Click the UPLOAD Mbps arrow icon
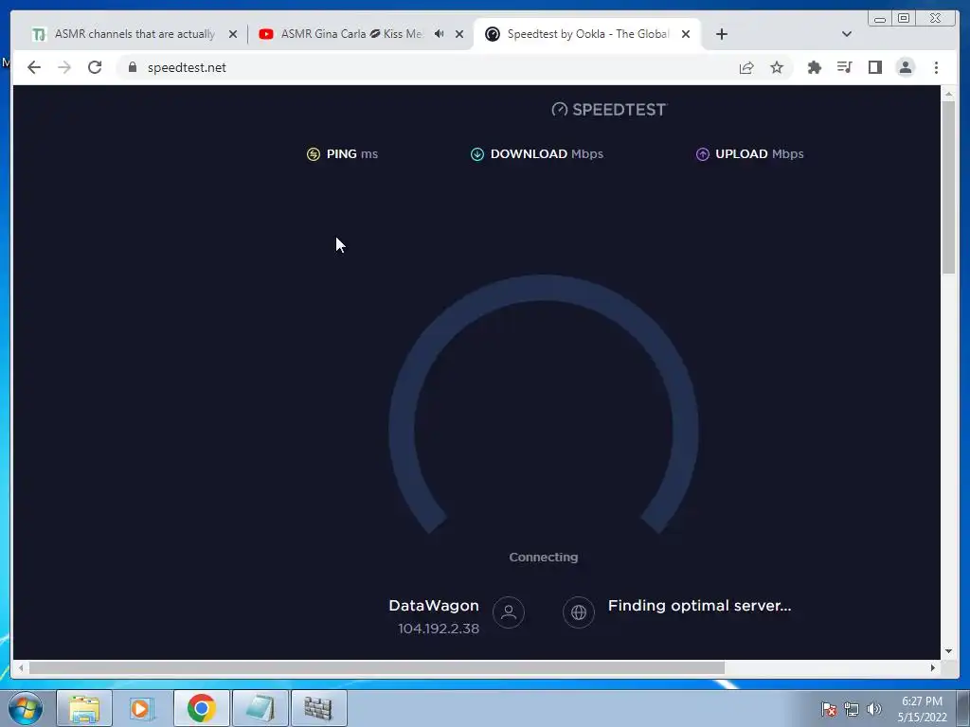This screenshot has width=970, height=727. point(702,154)
